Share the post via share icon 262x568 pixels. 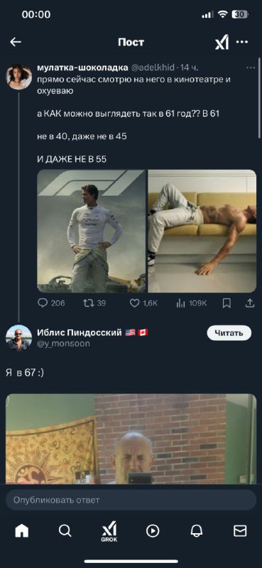250,303
